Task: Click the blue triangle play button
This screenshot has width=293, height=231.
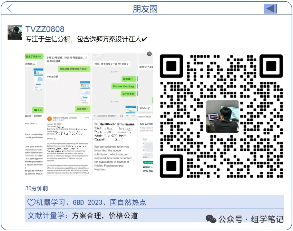Action: [x=270, y=9]
